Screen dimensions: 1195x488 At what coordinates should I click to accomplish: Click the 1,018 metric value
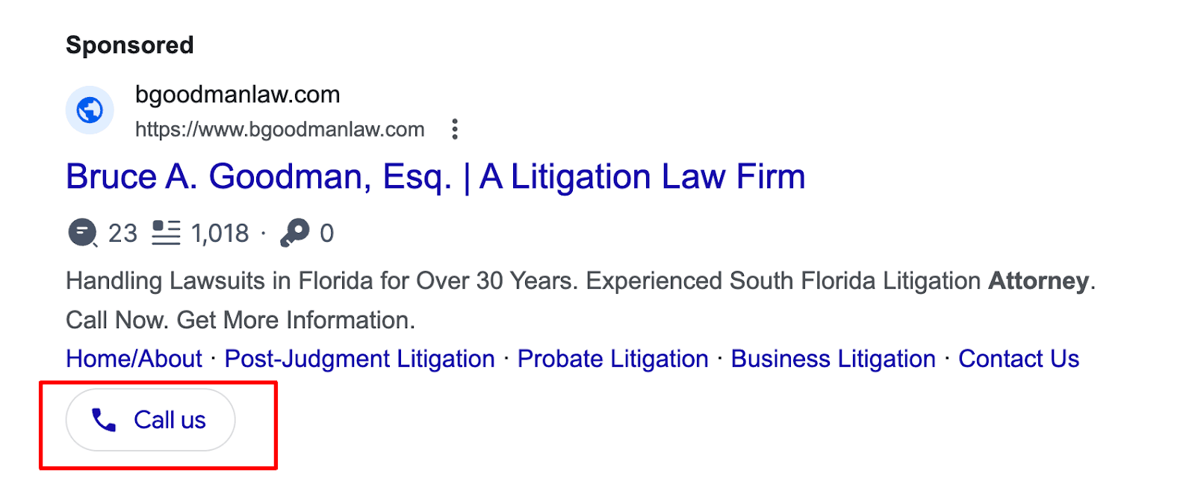pos(220,234)
